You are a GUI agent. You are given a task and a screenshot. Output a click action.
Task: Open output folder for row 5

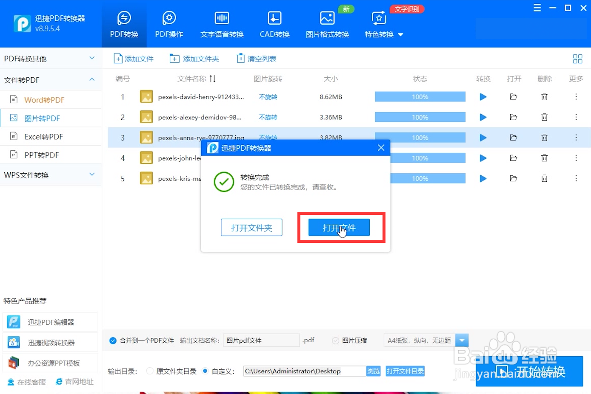coord(514,178)
